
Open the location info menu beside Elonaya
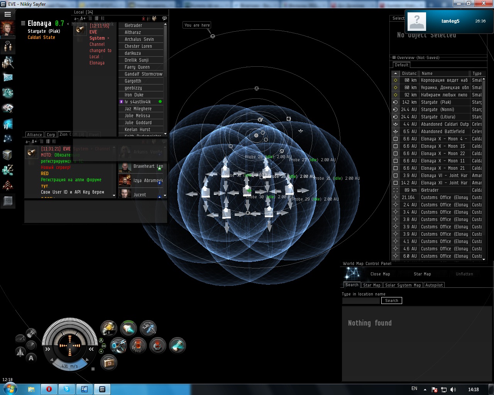click(x=23, y=24)
